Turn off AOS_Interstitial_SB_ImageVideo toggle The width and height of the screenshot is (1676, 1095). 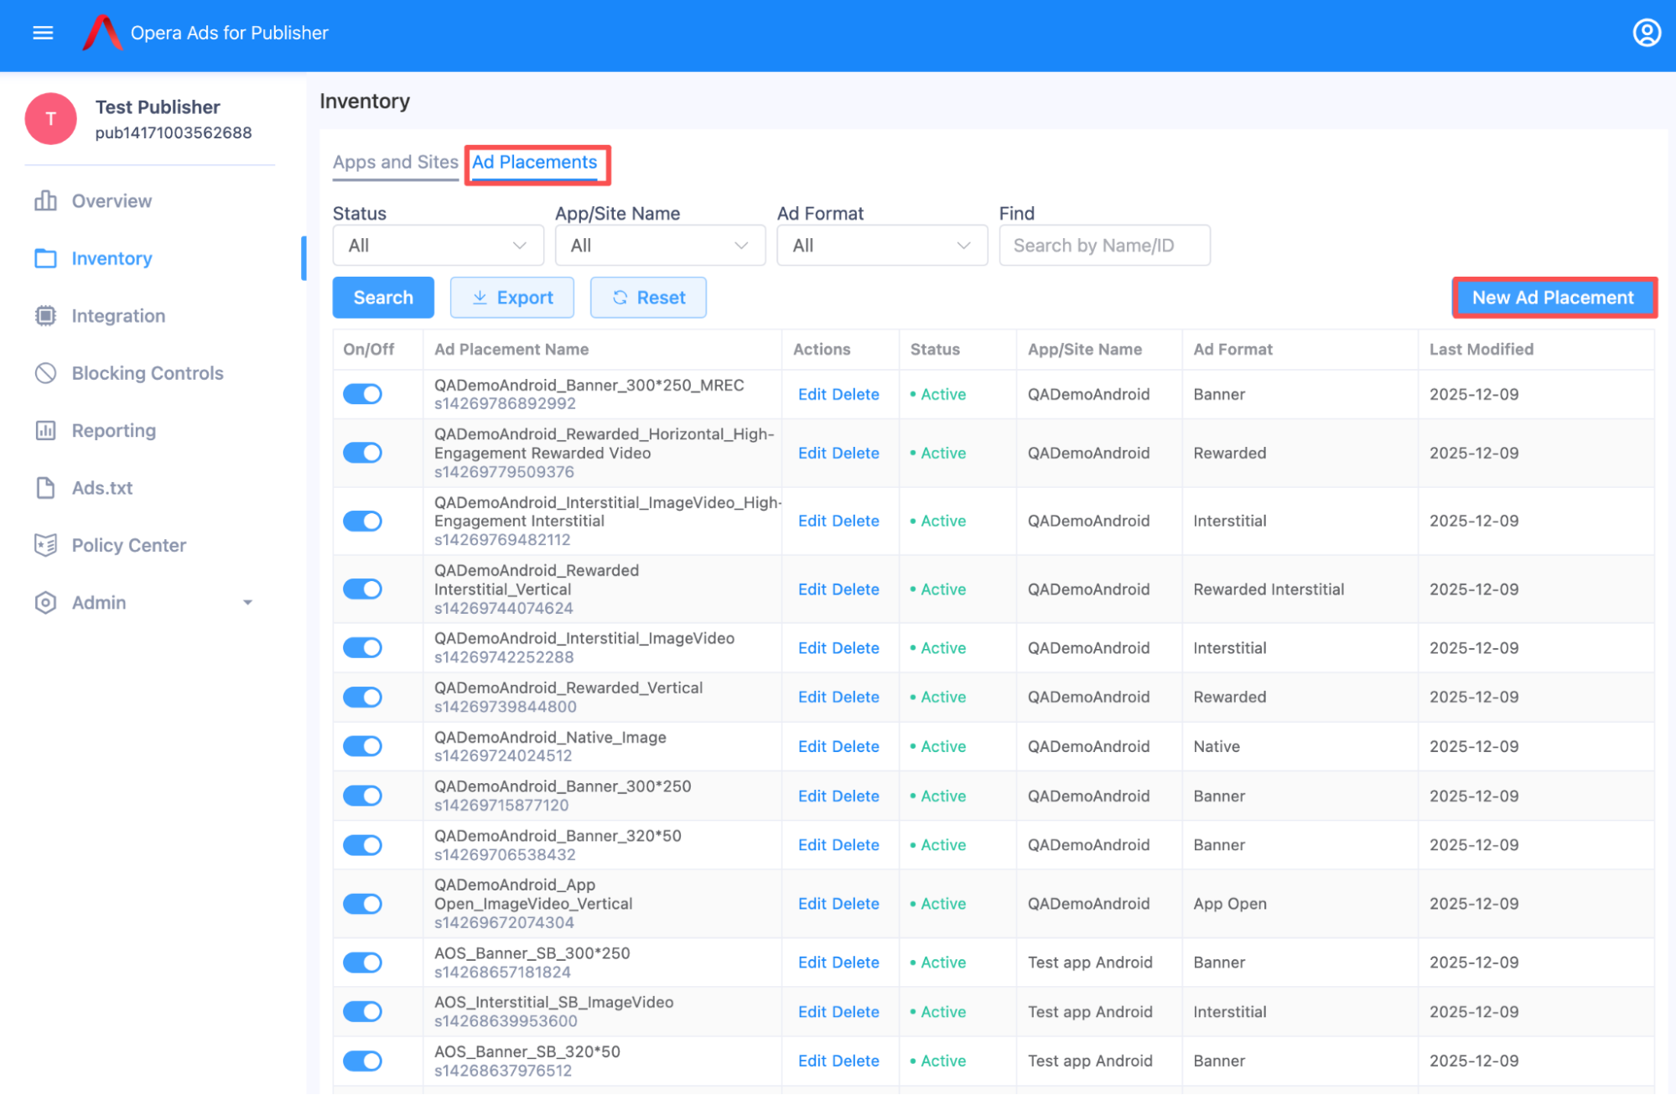[362, 1012]
